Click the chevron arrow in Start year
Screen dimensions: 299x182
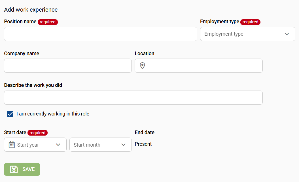click(58, 145)
